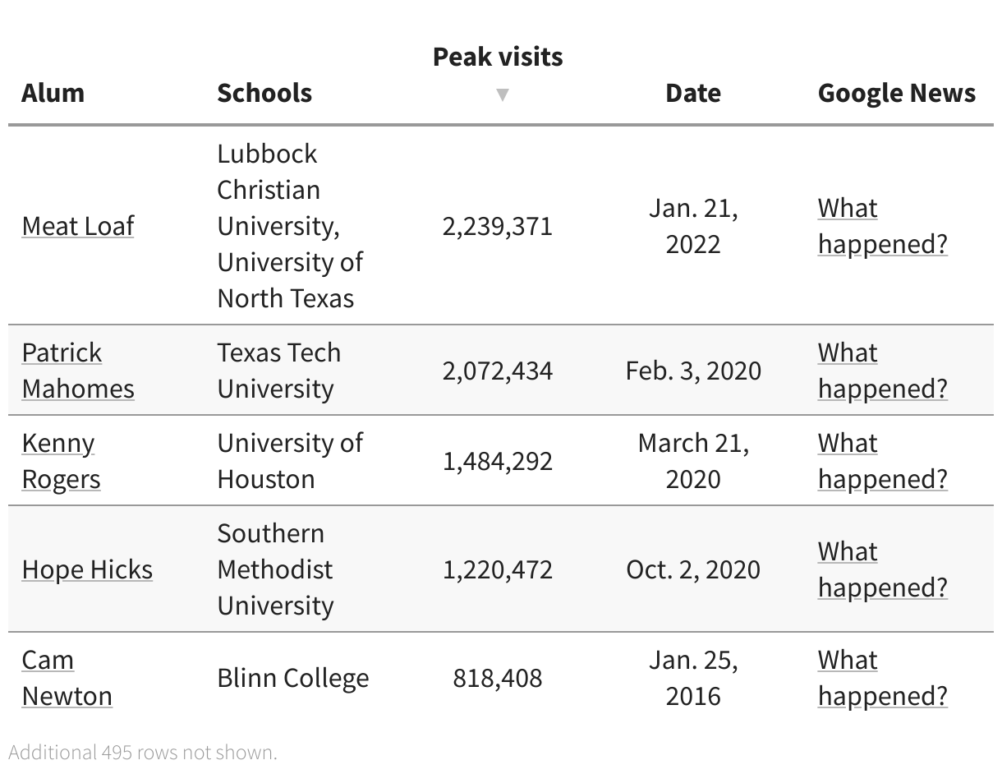
Task: Sort table by Date column header
Action: (693, 93)
